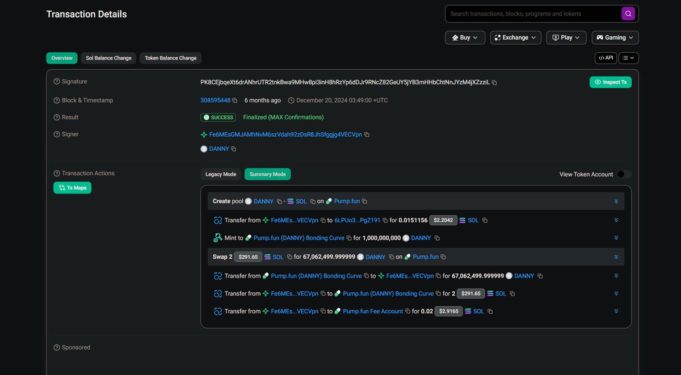Screen dimensions: 681x375
Task: Click the Signer help question icon
Action: coord(57,134)
